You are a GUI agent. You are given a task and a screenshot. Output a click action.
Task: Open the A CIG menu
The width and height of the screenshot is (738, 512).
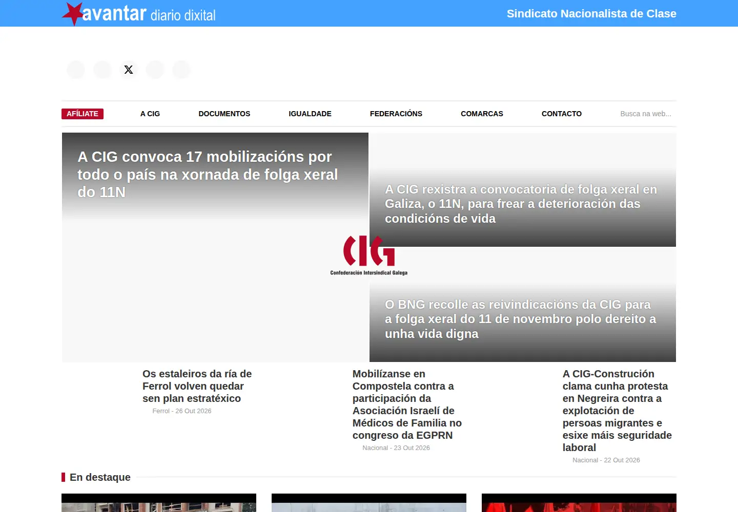click(150, 114)
